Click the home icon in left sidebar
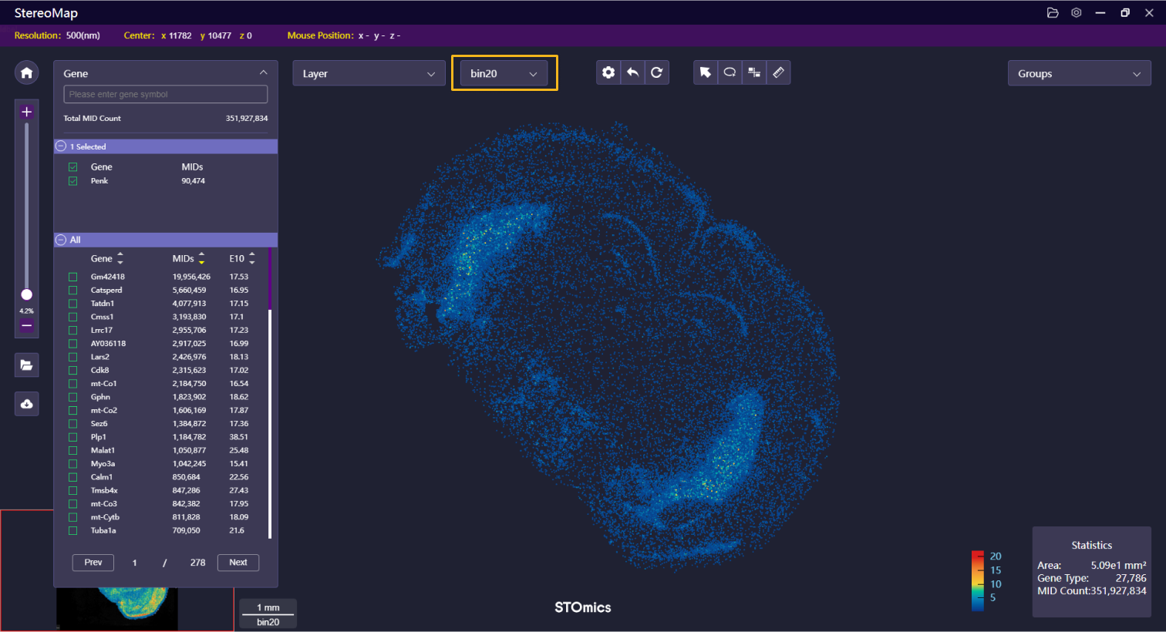The width and height of the screenshot is (1166, 632). [x=26, y=72]
